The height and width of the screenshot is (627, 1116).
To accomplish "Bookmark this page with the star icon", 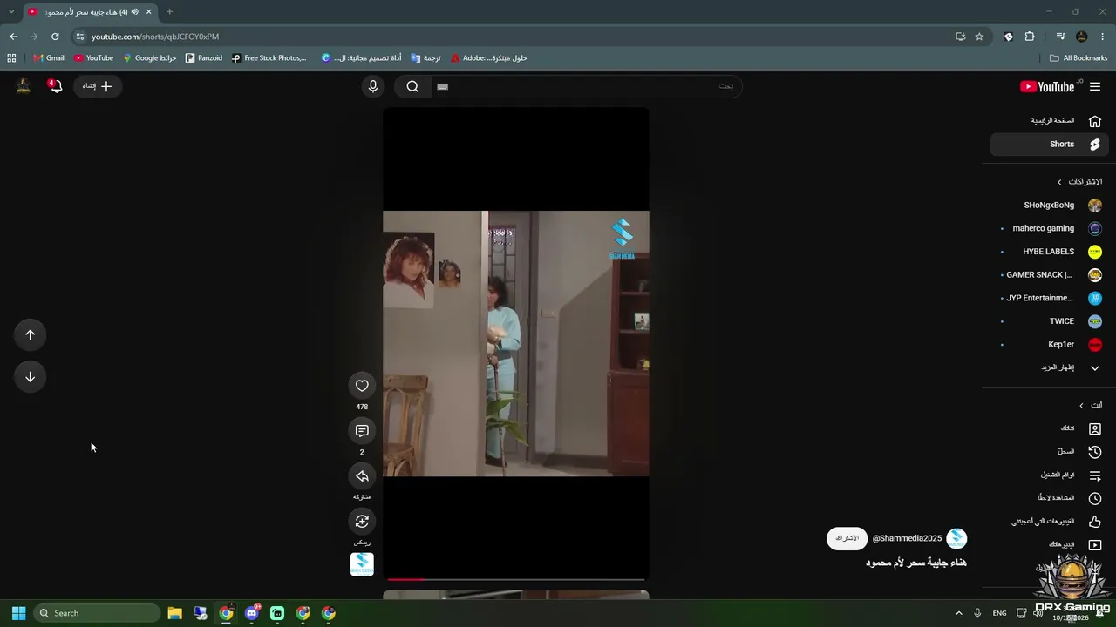I will 979,37.
